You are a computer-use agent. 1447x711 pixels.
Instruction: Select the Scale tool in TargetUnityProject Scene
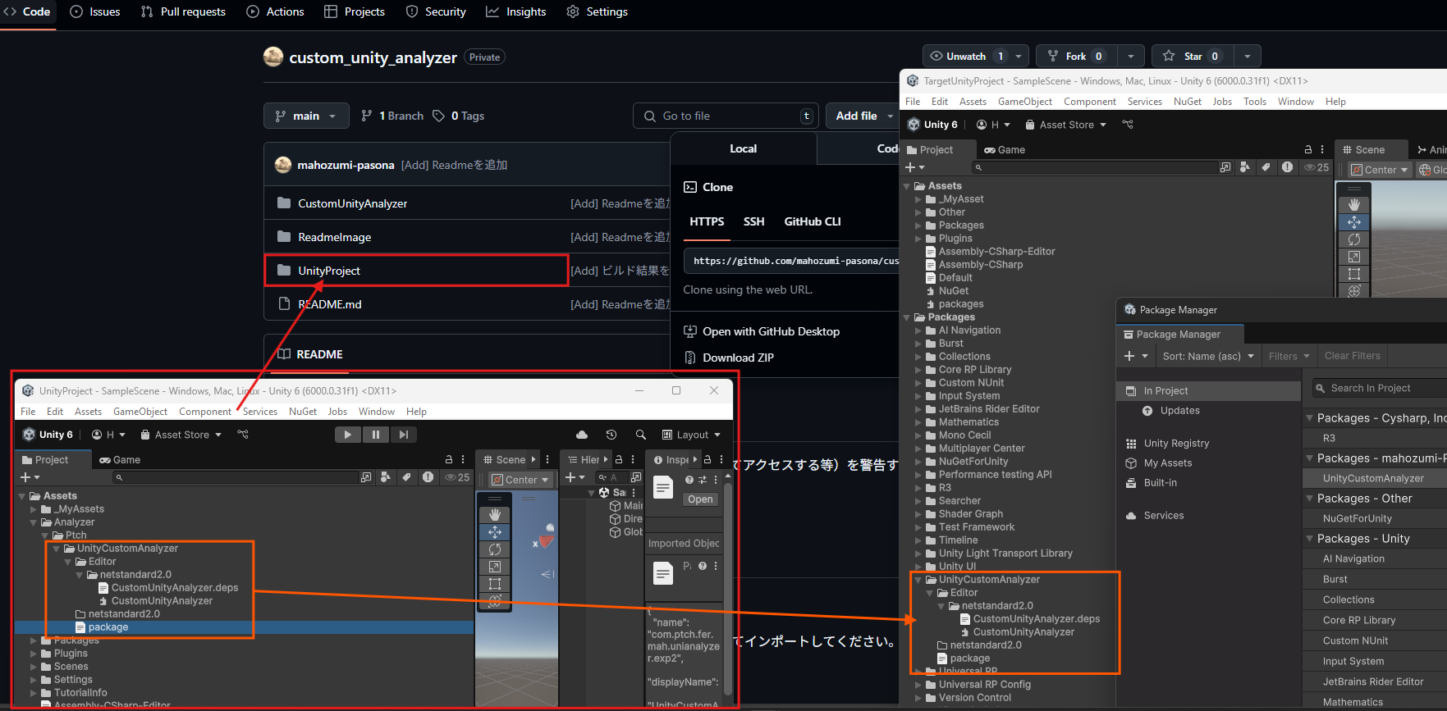[1354, 257]
